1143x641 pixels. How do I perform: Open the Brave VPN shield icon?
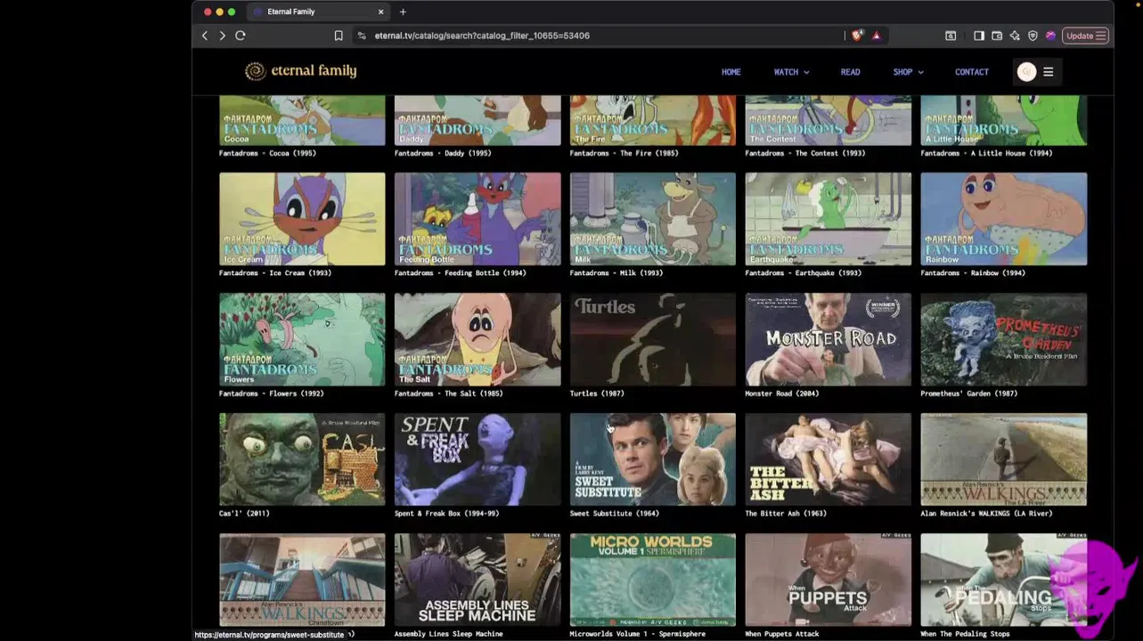coord(1033,36)
